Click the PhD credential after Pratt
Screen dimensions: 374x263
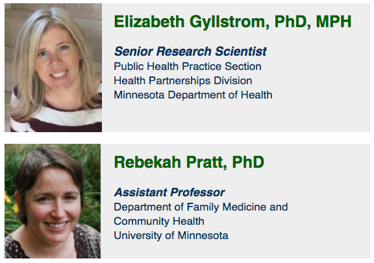(x=248, y=162)
